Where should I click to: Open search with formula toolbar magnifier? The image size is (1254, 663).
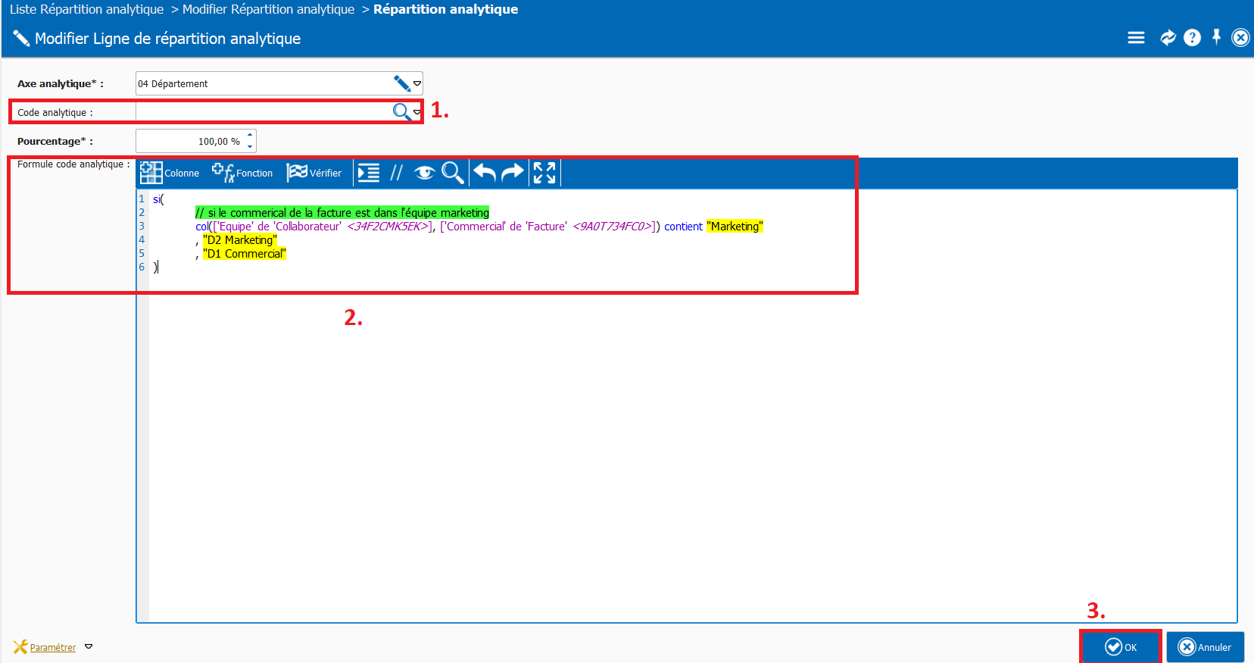452,173
